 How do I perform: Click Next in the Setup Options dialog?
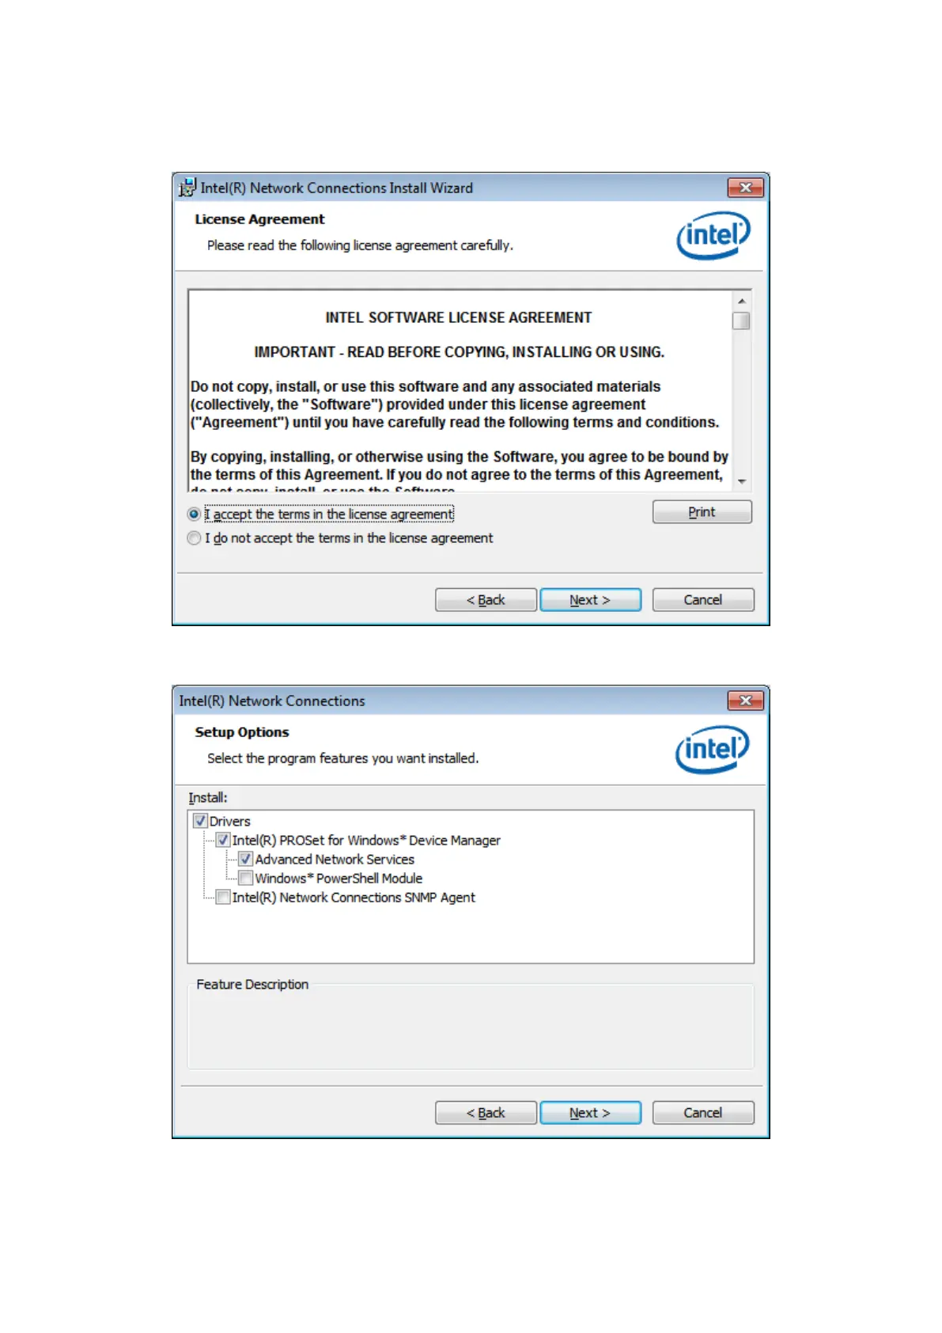click(590, 1113)
